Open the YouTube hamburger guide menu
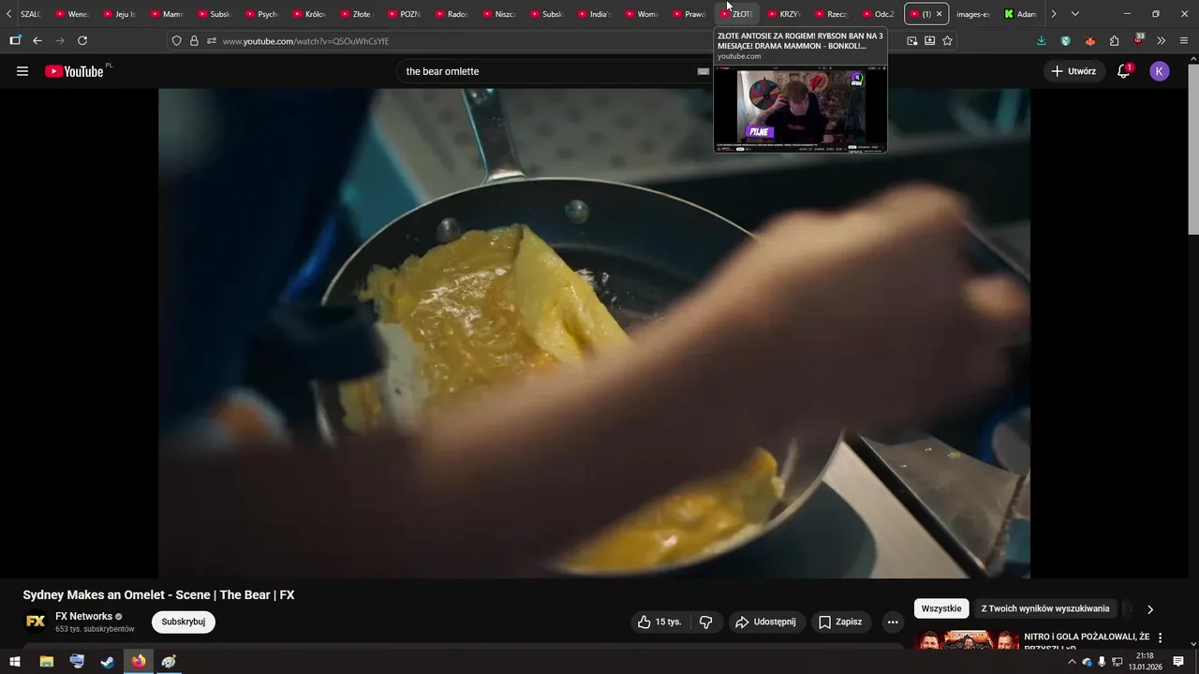Screen dimensions: 1199x674 22,71
